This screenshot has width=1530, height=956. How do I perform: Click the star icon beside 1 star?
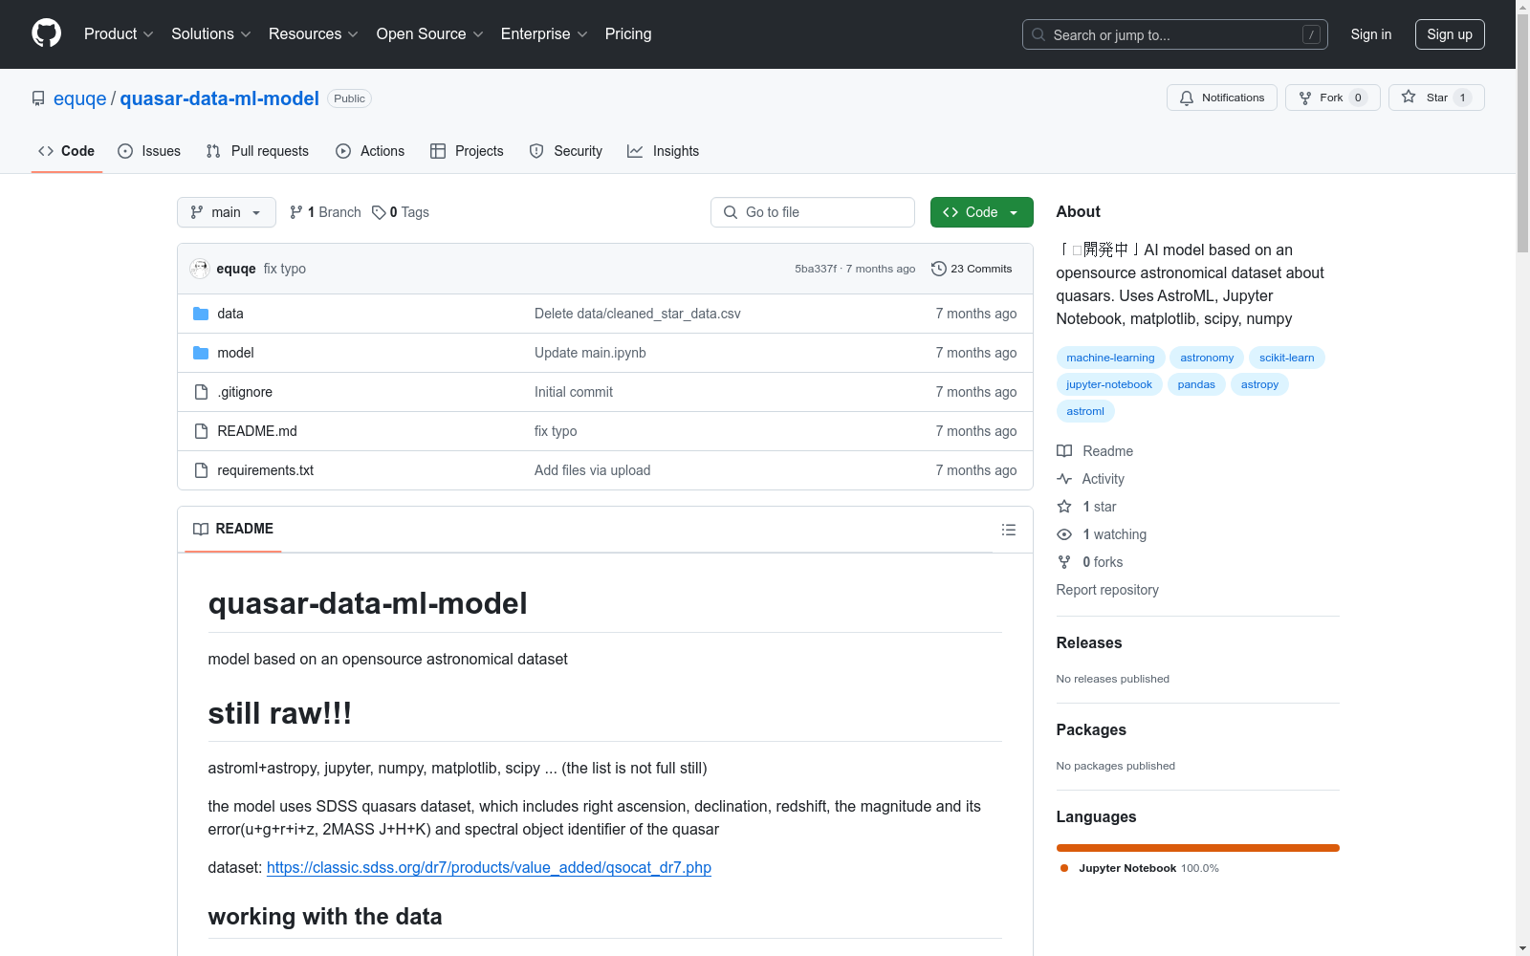[x=1064, y=507]
